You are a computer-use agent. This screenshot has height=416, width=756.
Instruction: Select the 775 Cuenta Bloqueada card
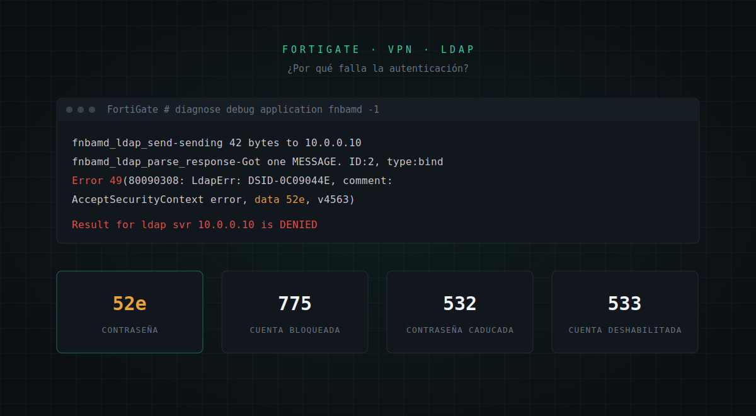click(295, 312)
